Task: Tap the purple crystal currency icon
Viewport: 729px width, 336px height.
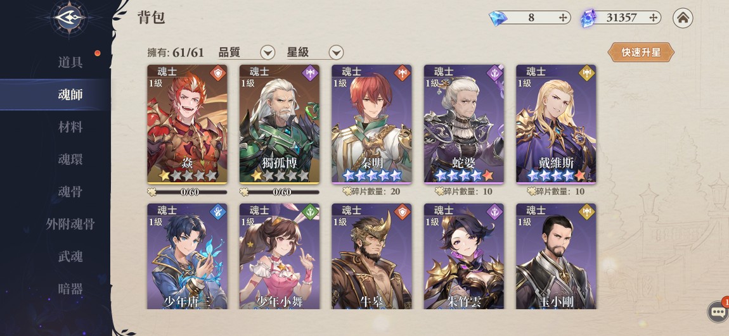Action: coord(589,18)
